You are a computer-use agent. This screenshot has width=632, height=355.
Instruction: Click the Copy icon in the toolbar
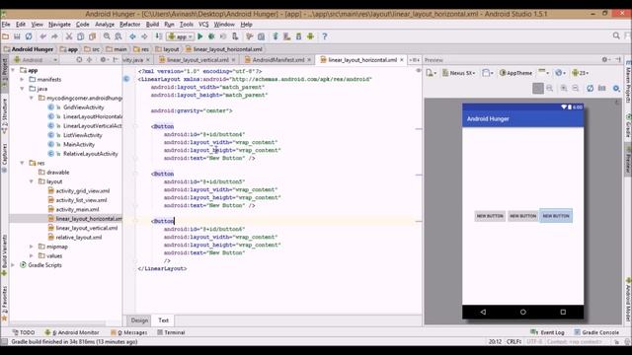[81, 36]
